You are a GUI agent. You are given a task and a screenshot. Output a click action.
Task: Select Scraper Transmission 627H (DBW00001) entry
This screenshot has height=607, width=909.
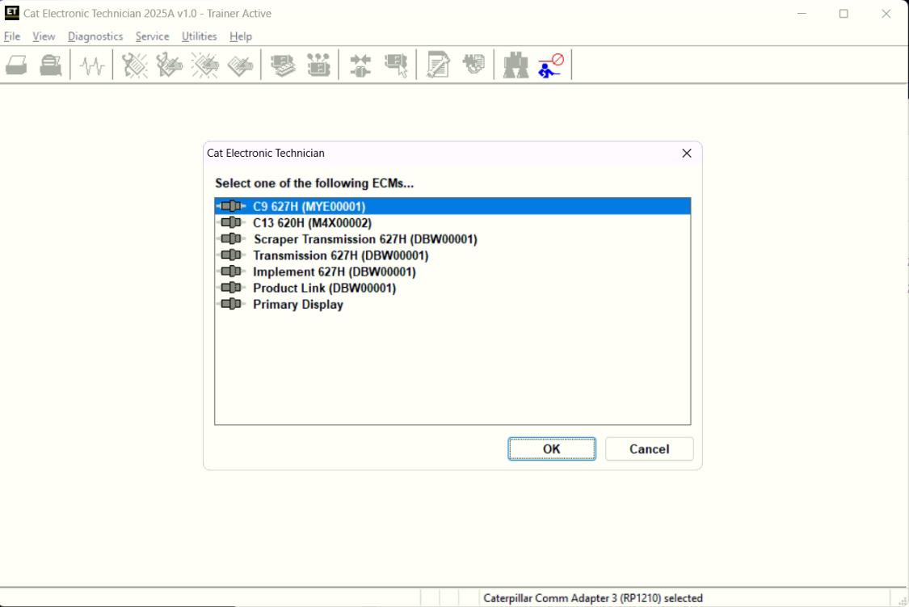pyautogui.click(x=452, y=239)
